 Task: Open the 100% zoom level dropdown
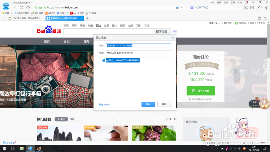[268, 143]
